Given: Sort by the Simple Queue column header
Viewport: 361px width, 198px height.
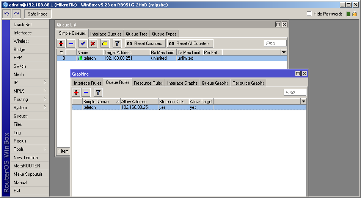Looking at the screenshot, I should [101, 101].
